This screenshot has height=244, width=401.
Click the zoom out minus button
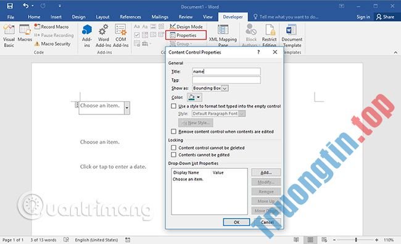334,240
